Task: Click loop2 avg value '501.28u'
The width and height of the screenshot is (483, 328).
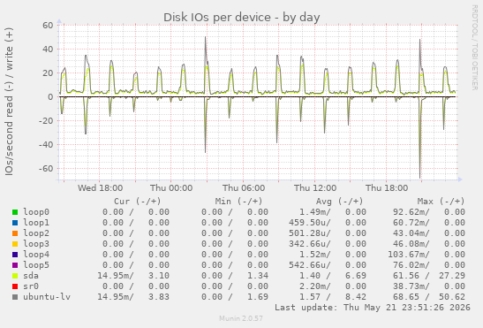Action: click(310, 233)
